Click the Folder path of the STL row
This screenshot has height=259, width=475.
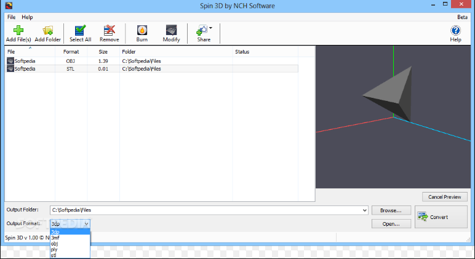[141, 69]
